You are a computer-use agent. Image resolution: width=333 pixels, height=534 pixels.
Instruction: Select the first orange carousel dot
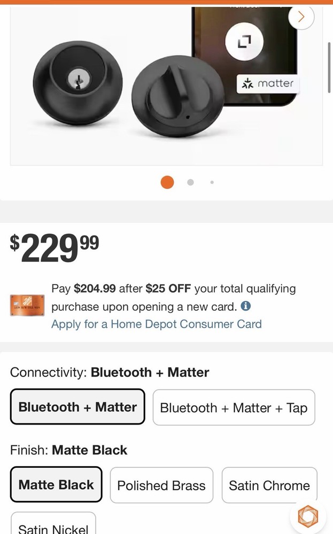coord(167,182)
